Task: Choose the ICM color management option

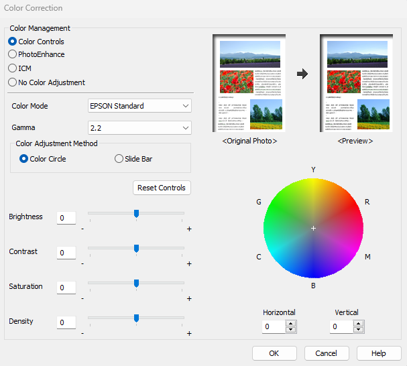Action: [13, 68]
